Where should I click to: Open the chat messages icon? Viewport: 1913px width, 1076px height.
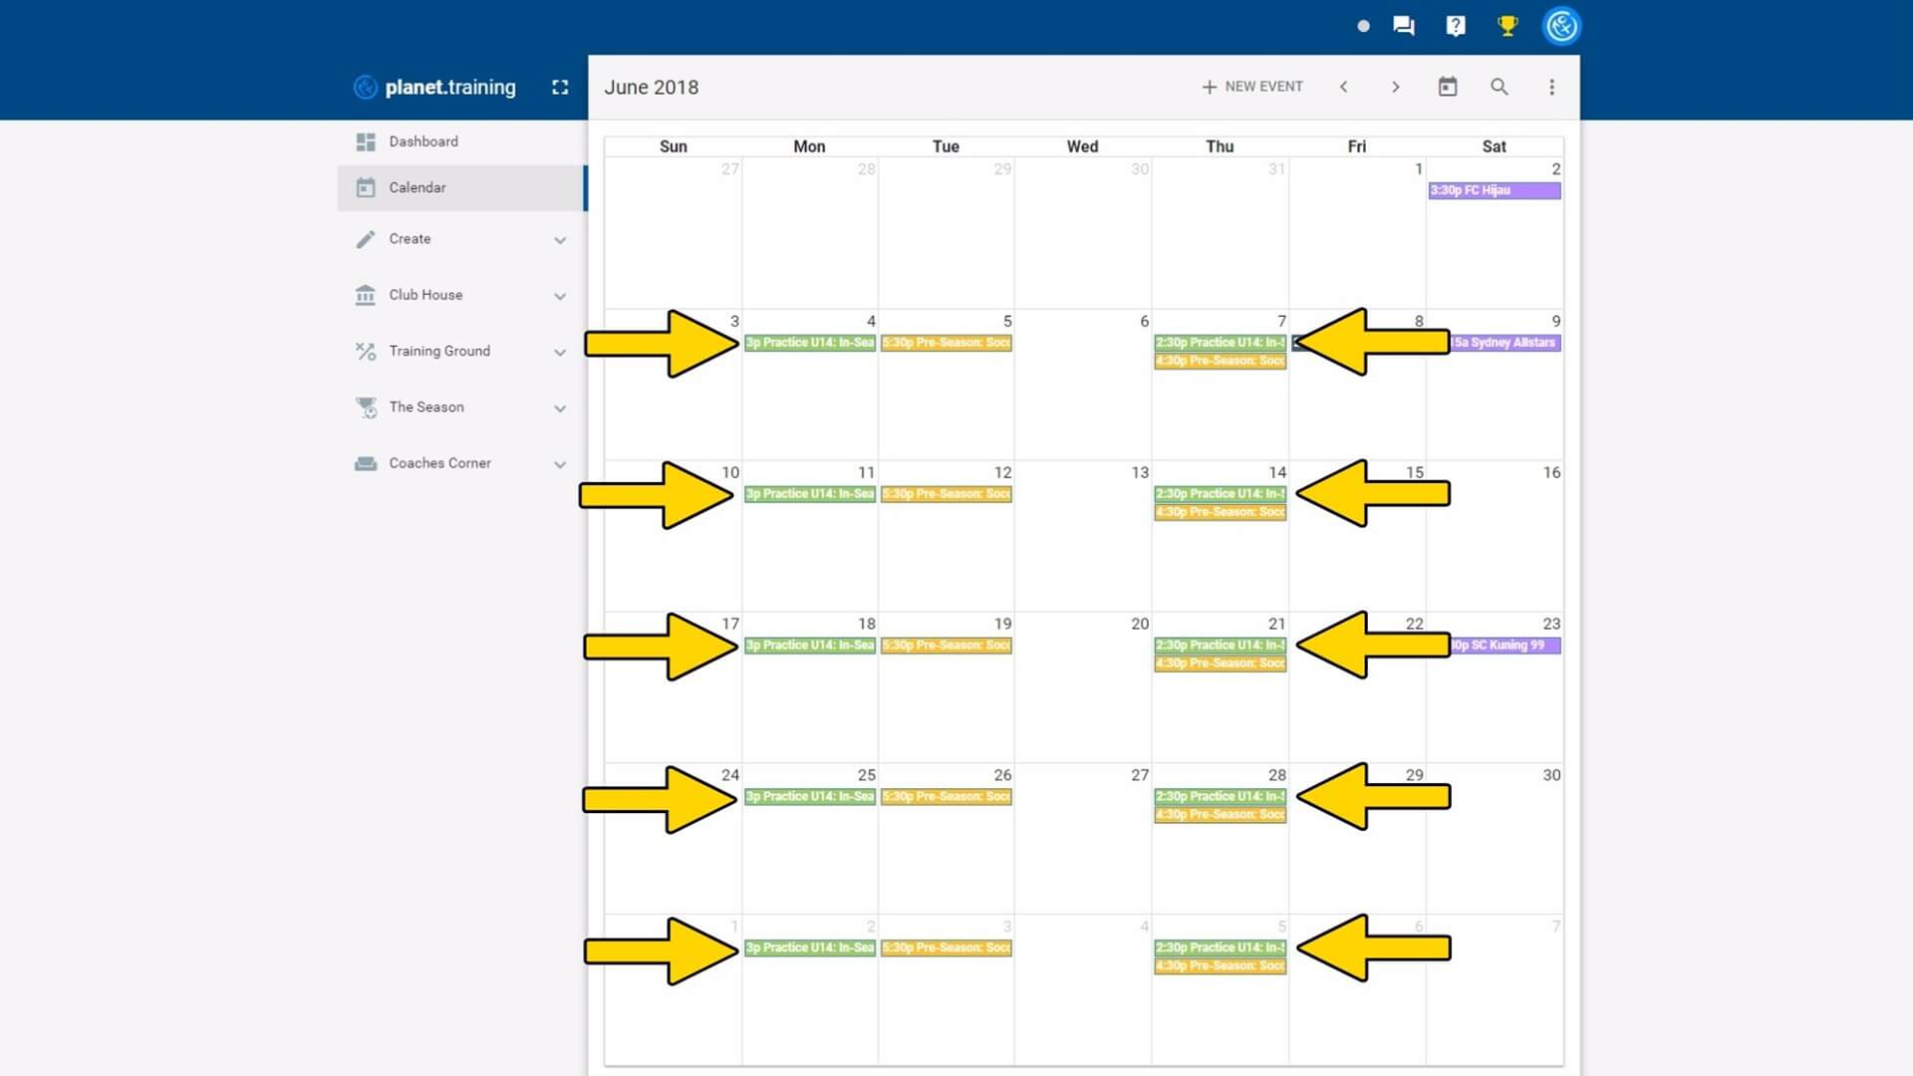coord(1404,26)
